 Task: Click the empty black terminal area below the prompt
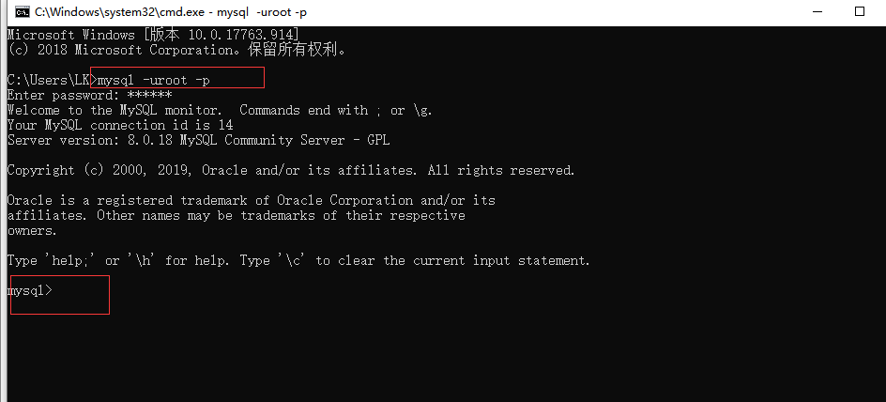coord(443,350)
